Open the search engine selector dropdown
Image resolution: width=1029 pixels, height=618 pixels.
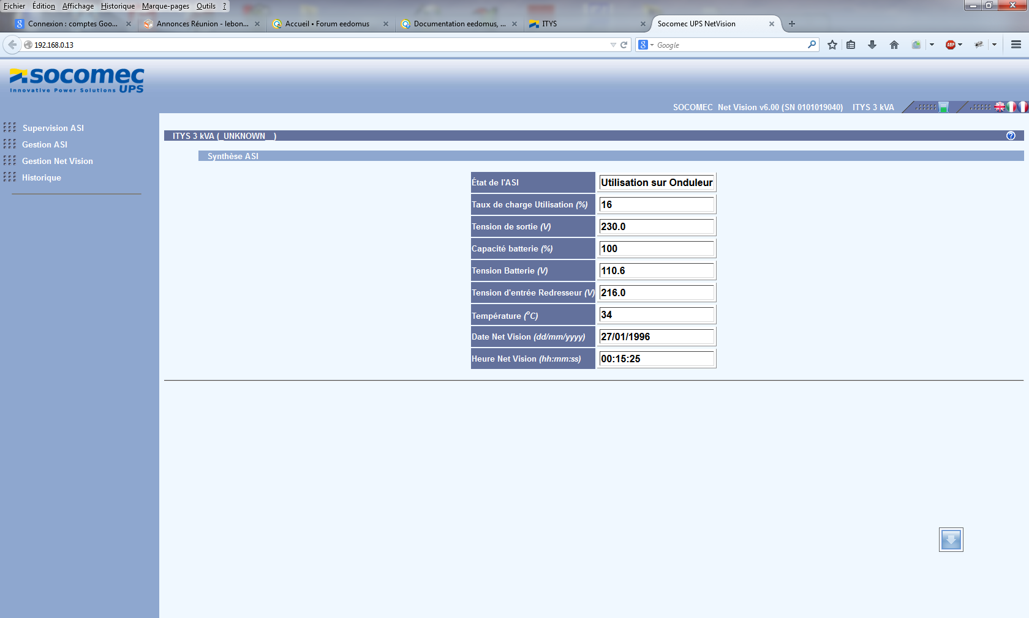point(646,45)
